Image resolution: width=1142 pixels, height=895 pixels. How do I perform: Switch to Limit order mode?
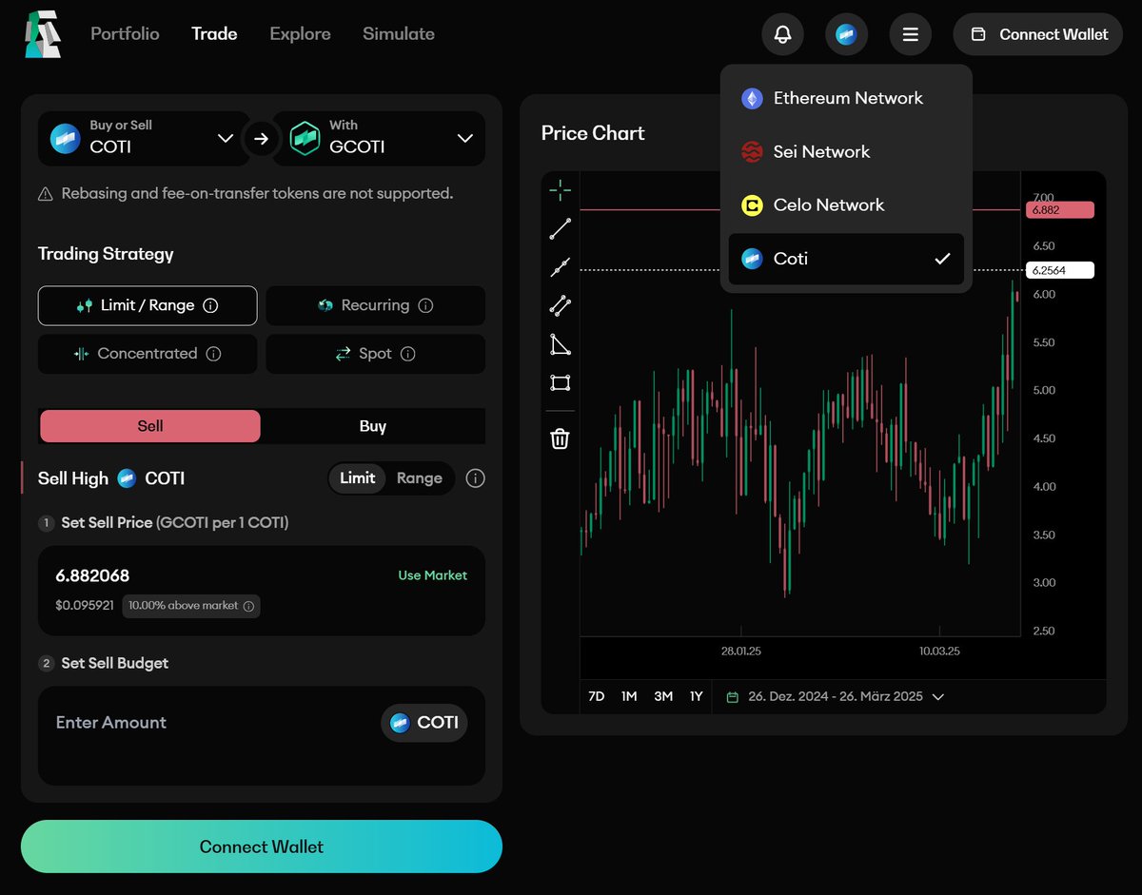(358, 478)
